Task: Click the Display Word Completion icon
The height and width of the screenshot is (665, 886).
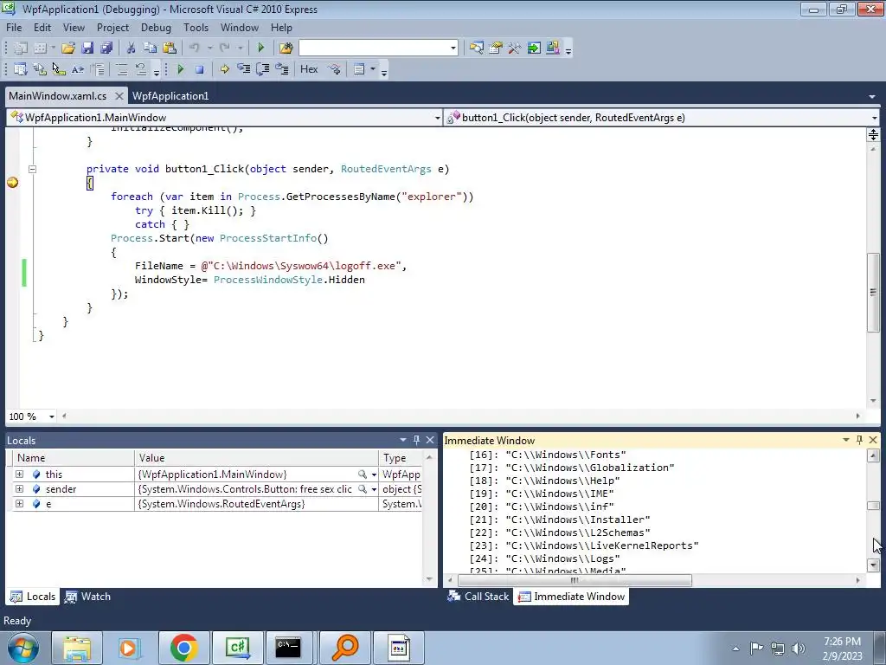Action: (77, 69)
